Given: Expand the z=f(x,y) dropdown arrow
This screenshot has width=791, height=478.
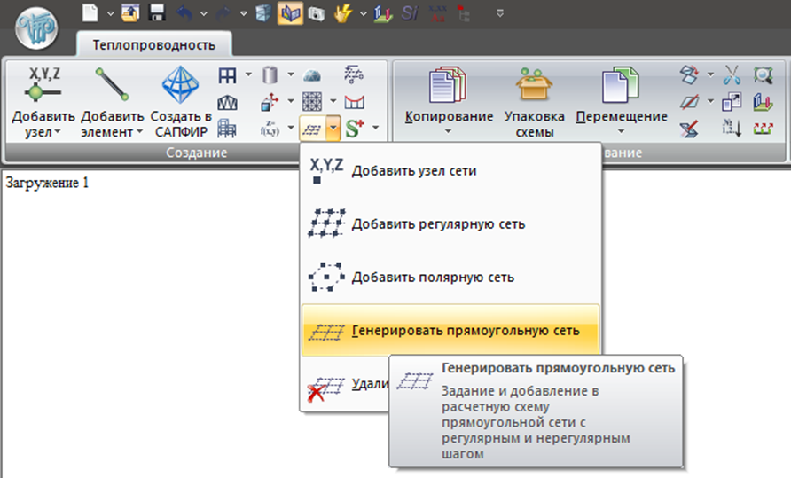Looking at the screenshot, I should [291, 128].
